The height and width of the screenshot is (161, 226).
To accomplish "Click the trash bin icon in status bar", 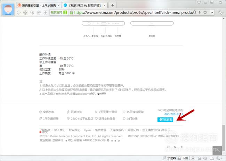I will pos(199,158).
